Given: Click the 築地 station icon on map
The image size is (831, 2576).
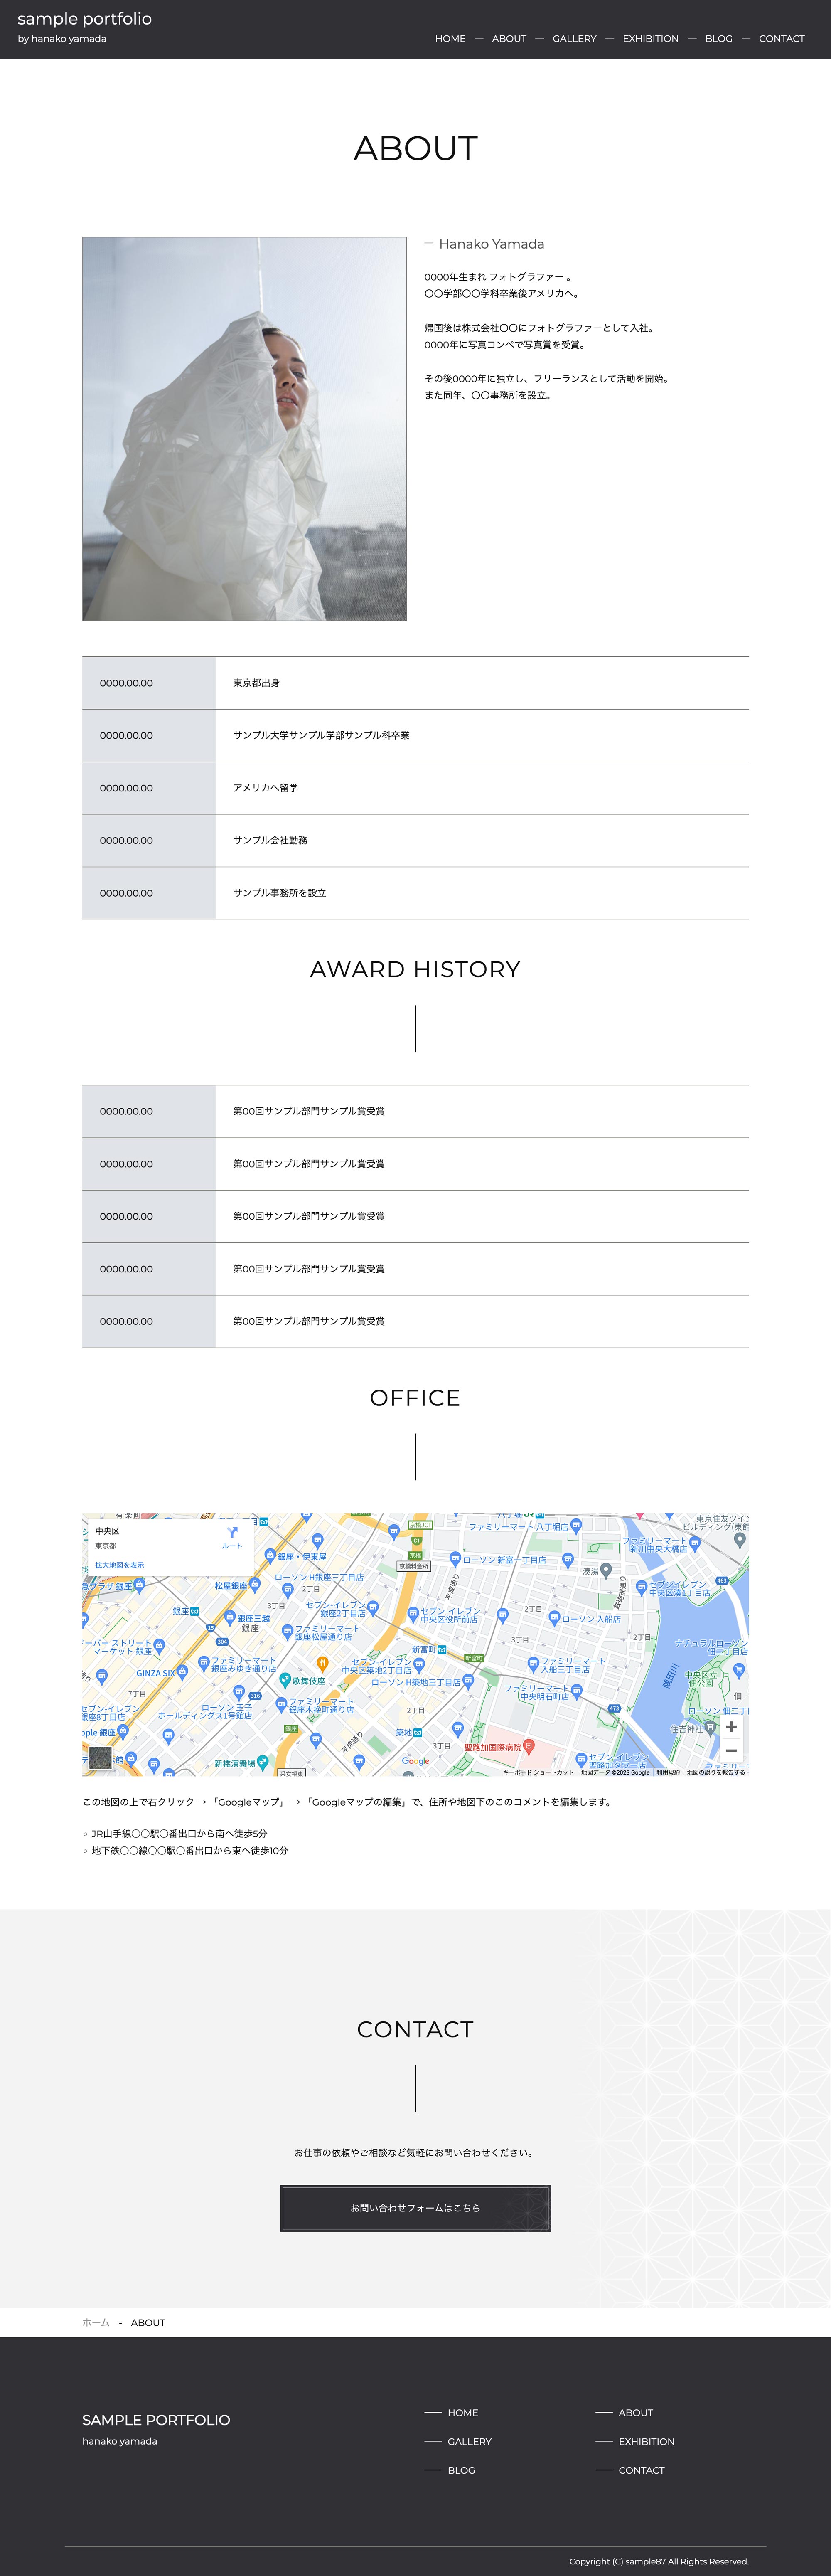Looking at the screenshot, I should pos(417,1732).
